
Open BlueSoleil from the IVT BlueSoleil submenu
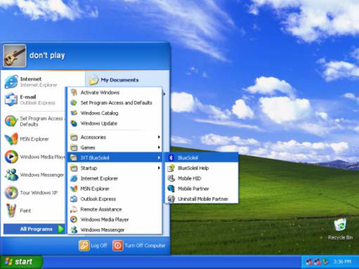point(201,158)
